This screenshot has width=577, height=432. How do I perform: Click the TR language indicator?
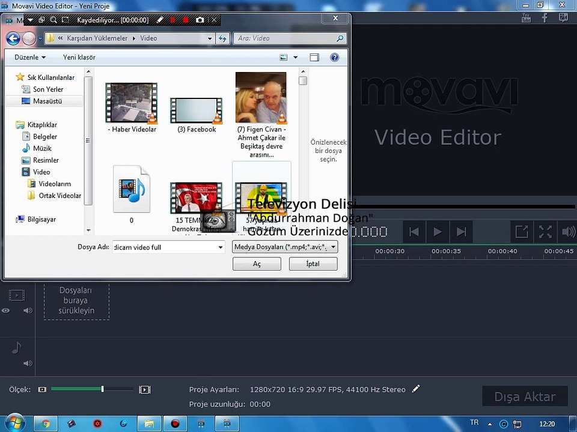point(474,422)
